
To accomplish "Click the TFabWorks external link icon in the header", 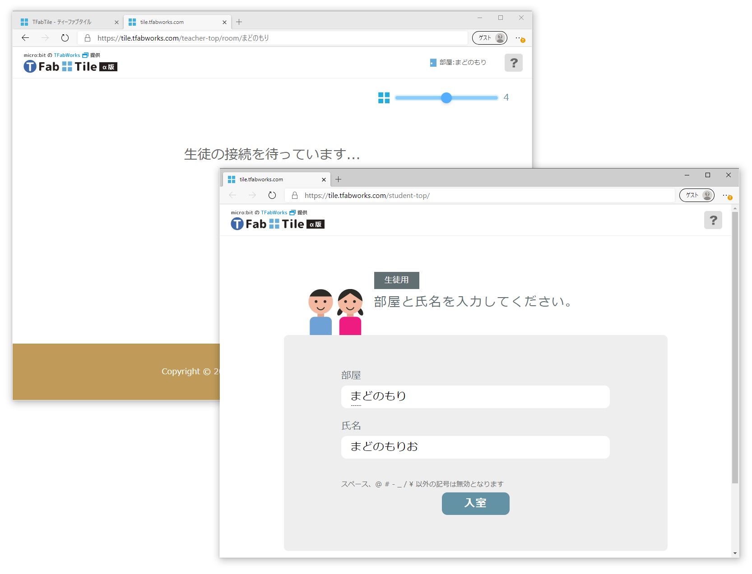I will [85, 55].
